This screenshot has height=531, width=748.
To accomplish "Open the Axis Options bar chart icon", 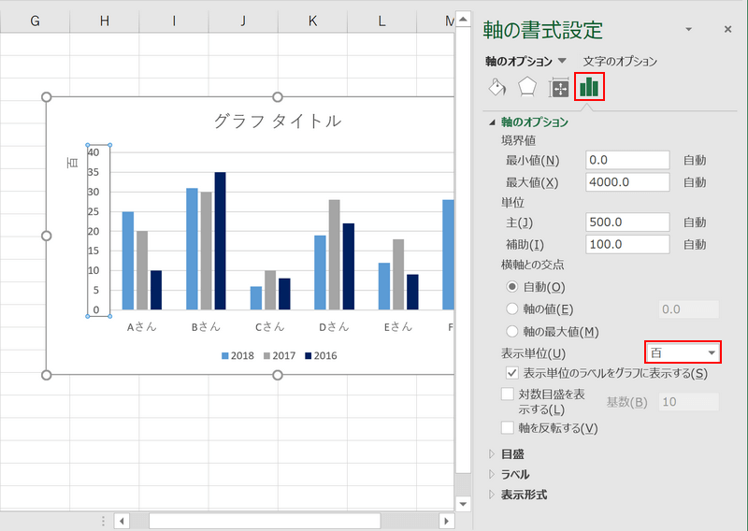I will (589, 87).
